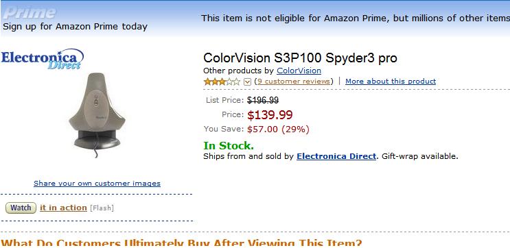Open the 'it in action' video link
Image resolution: width=510 pixels, height=248 pixels.
pyautogui.click(x=63, y=208)
